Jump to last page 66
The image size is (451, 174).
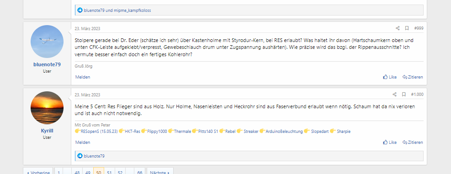tap(140, 172)
